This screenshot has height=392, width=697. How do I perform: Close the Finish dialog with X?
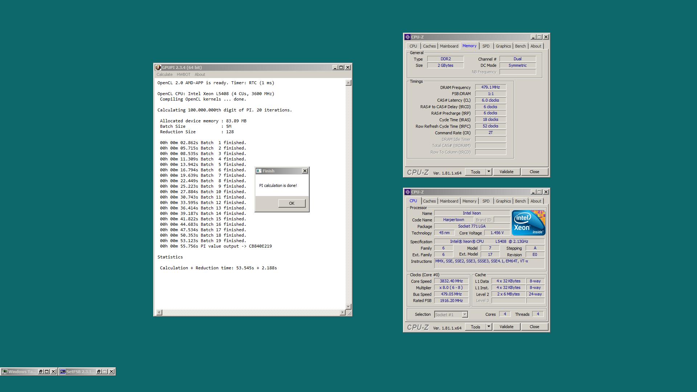click(305, 171)
